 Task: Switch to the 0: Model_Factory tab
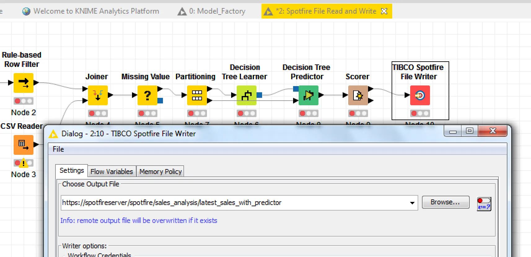click(x=212, y=11)
